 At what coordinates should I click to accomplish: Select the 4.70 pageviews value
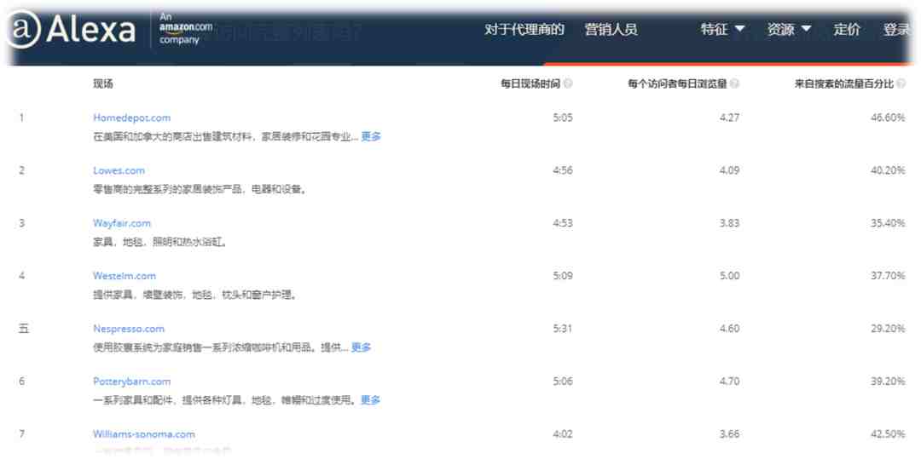click(729, 381)
